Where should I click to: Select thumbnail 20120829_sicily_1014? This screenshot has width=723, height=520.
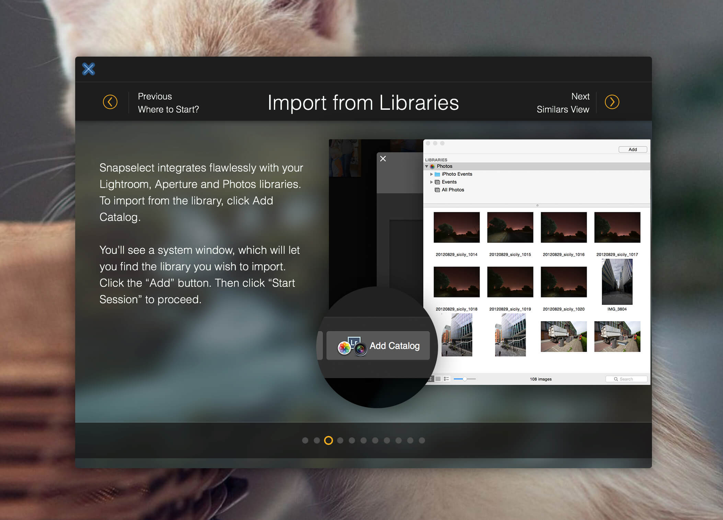(x=457, y=227)
